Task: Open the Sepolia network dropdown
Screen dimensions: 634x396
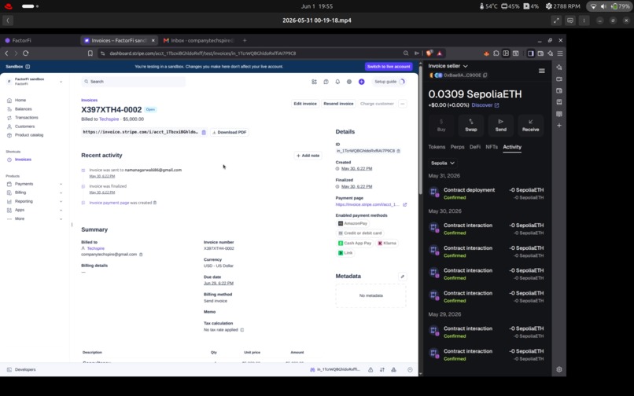Action: pos(442,163)
